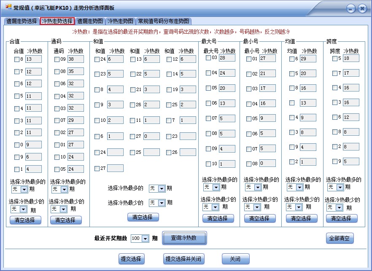
Task: Click the 全部清空 button
Action: [340, 238]
